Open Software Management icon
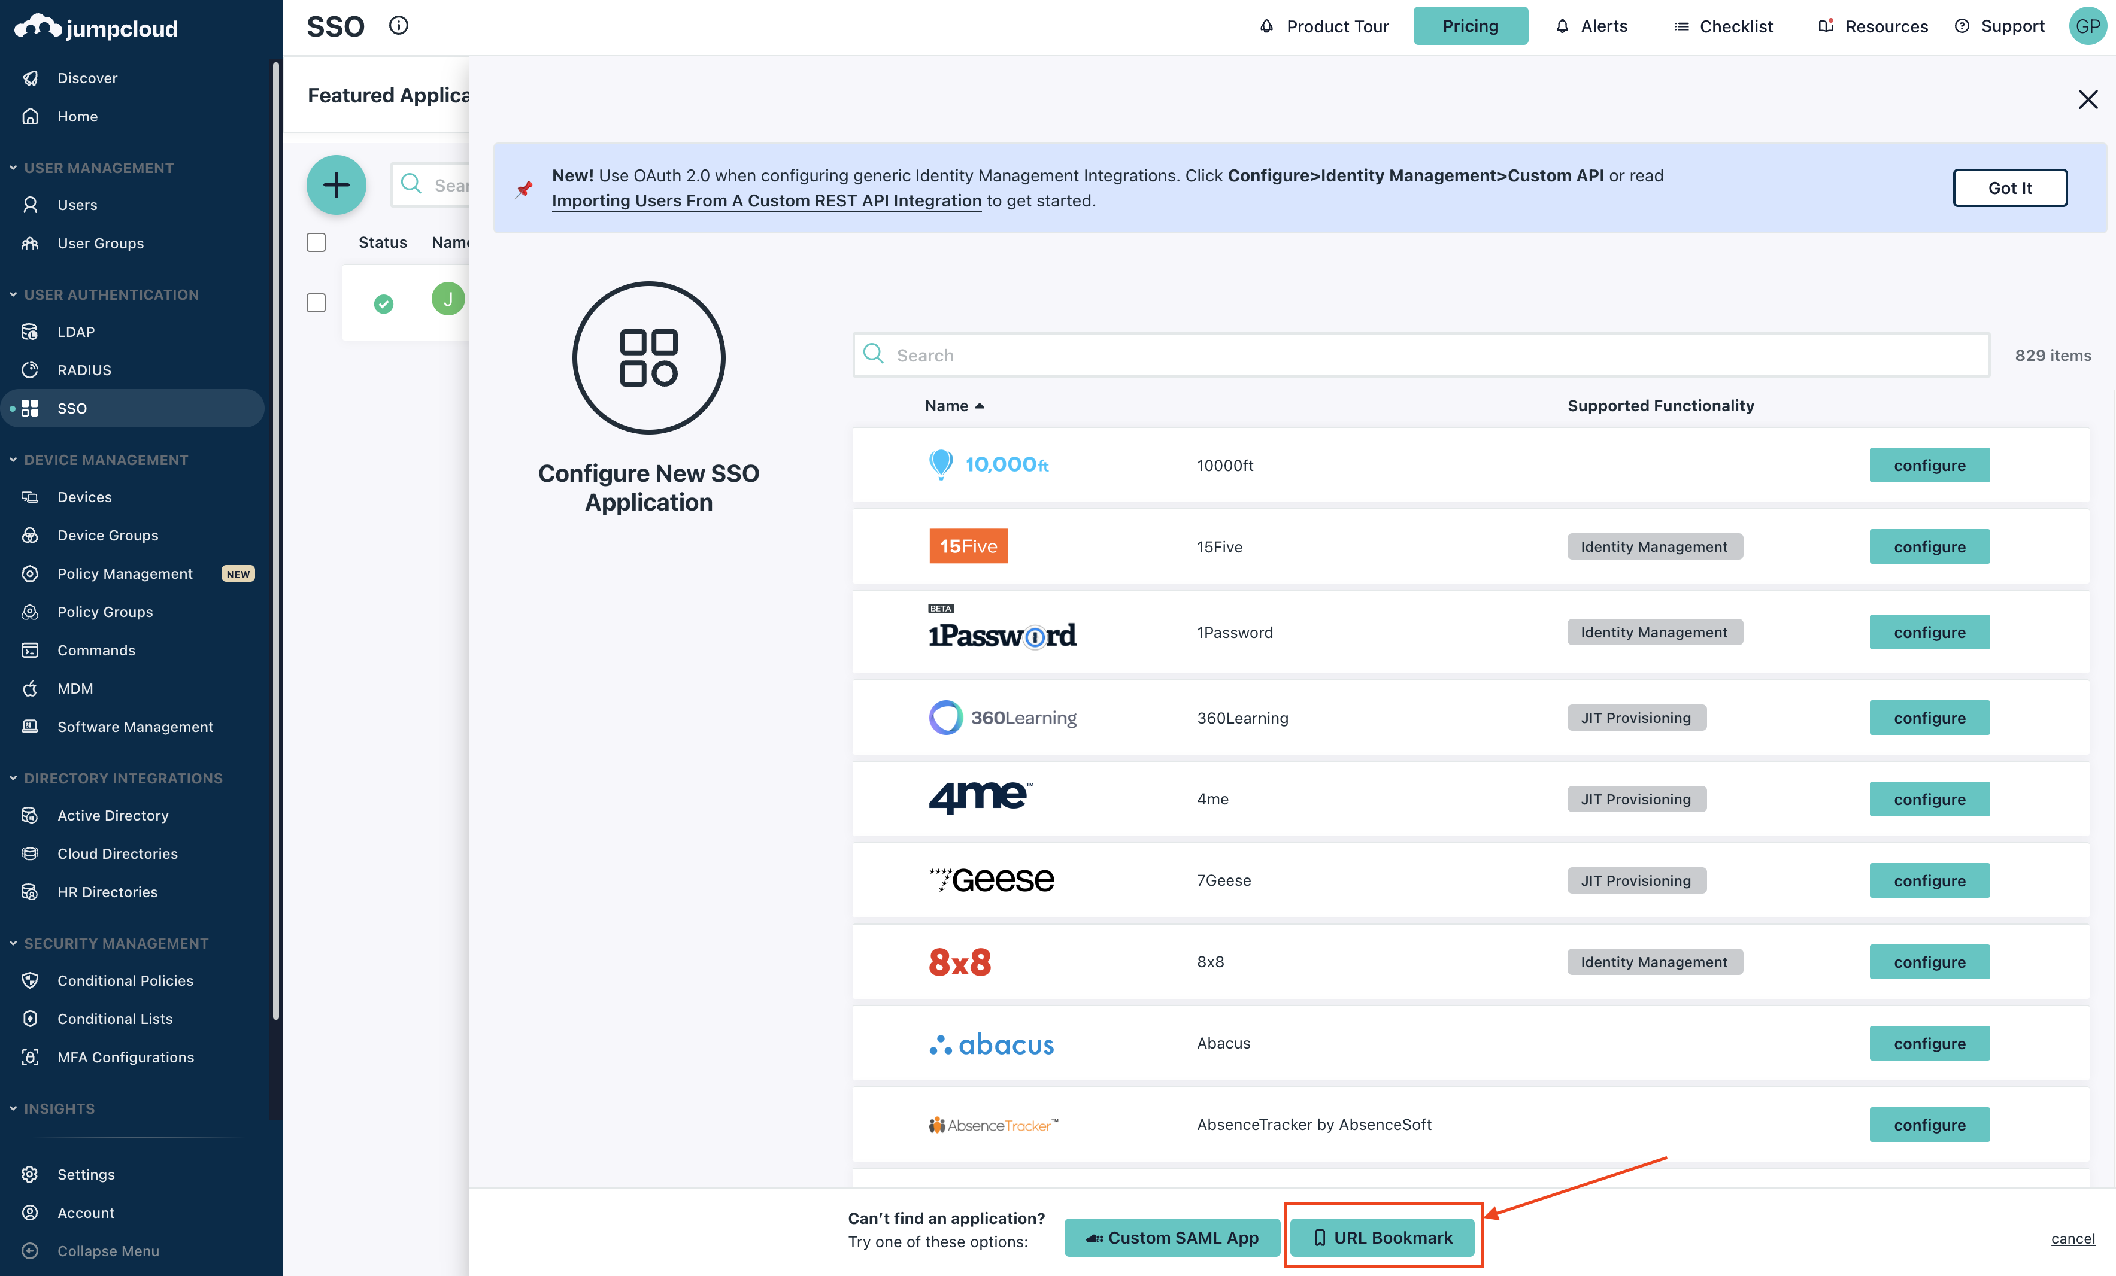This screenshot has width=2116, height=1276. tap(30, 727)
